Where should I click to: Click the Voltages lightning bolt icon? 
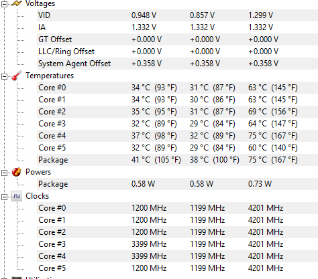17,3
